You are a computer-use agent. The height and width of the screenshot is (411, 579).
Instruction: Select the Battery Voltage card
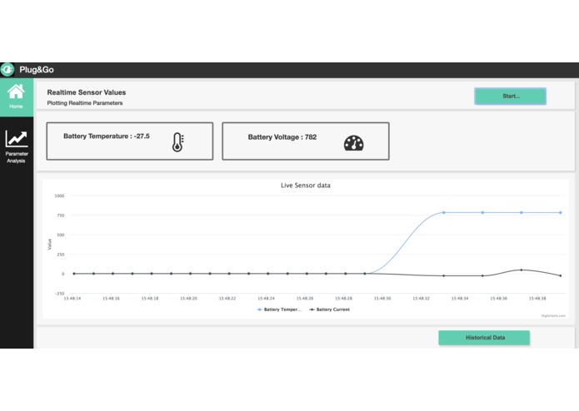(x=306, y=141)
